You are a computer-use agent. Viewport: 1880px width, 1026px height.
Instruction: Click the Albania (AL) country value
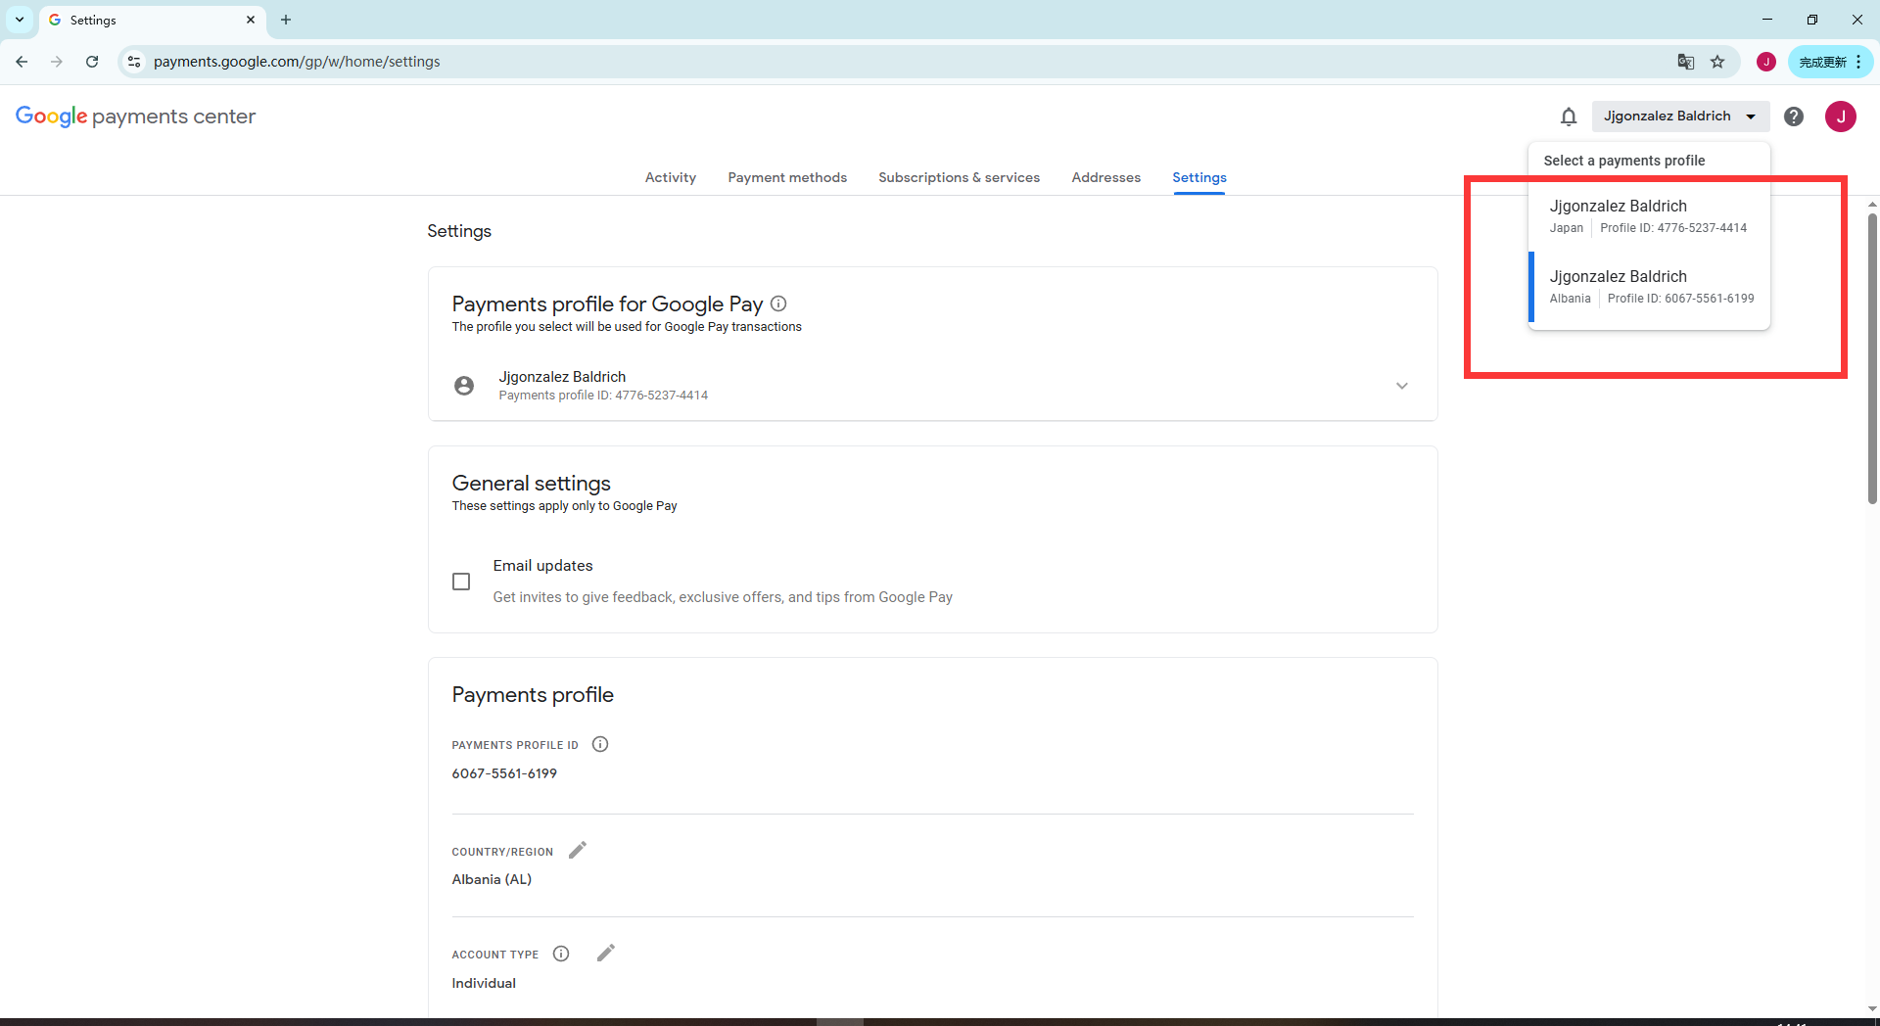coord(492,879)
